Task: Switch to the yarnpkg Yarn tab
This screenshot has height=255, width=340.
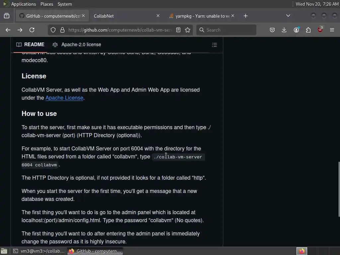Action: coord(202,16)
